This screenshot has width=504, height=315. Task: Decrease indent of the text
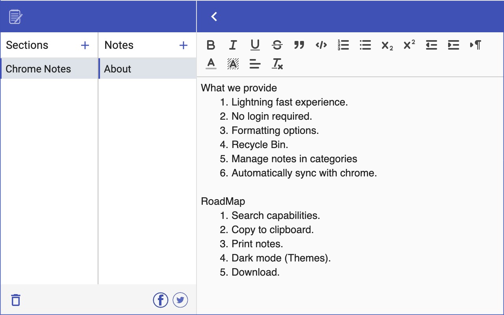(432, 45)
